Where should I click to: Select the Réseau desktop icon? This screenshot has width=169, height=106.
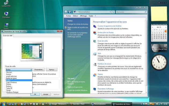coord(6,26)
